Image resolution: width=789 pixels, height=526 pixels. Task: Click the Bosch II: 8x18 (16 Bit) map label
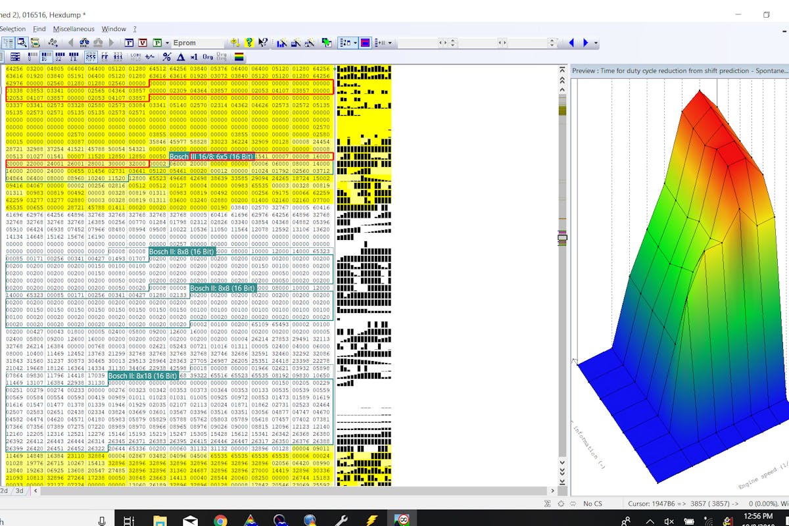pyautogui.click(x=143, y=376)
